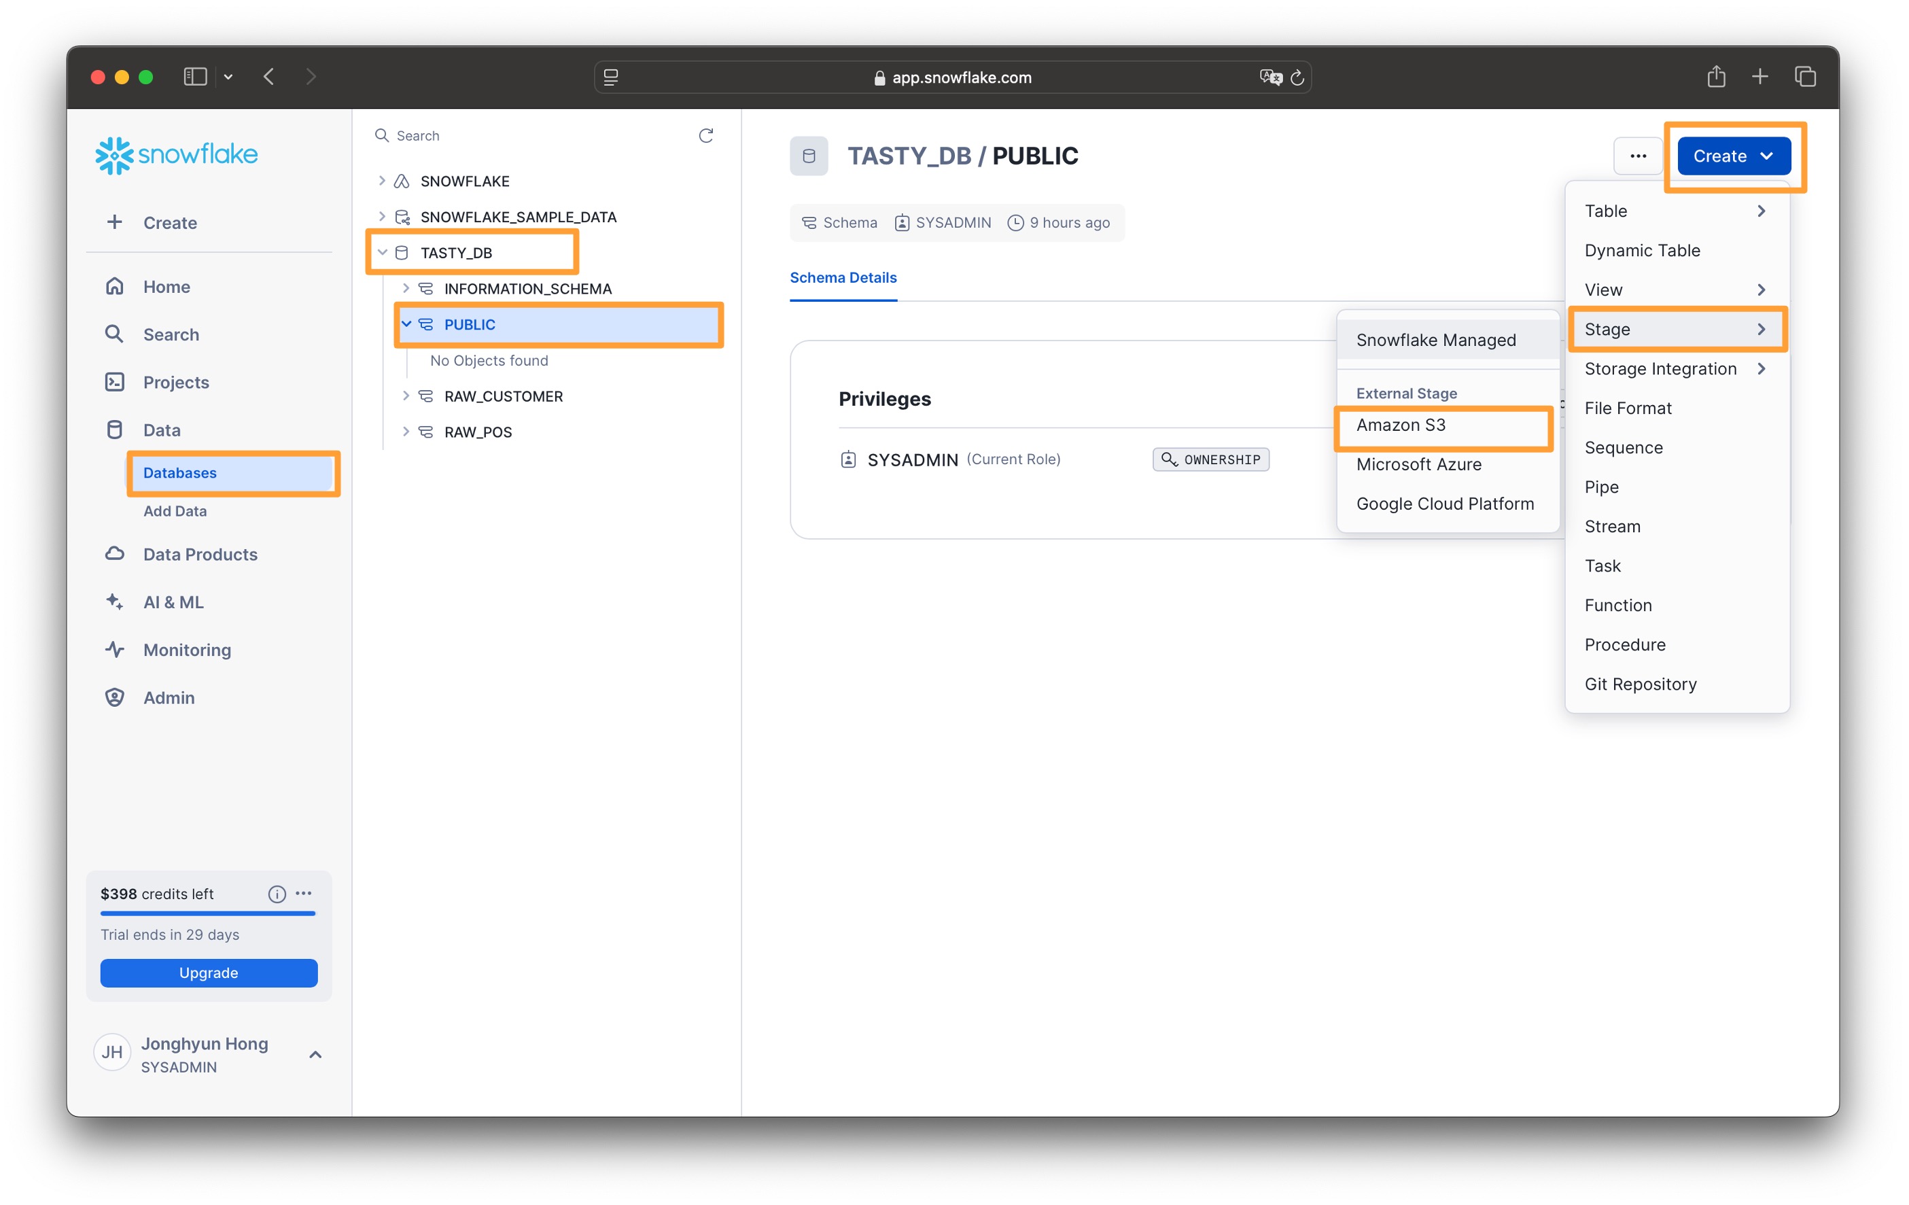This screenshot has height=1205, width=1909.
Task: Click the Projects icon in sidebar
Action: pos(115,382)
